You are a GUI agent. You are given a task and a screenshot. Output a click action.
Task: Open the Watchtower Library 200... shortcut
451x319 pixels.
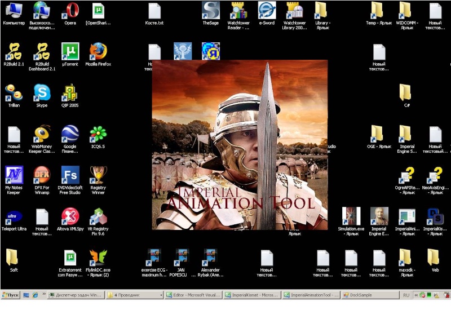[294, 16]
